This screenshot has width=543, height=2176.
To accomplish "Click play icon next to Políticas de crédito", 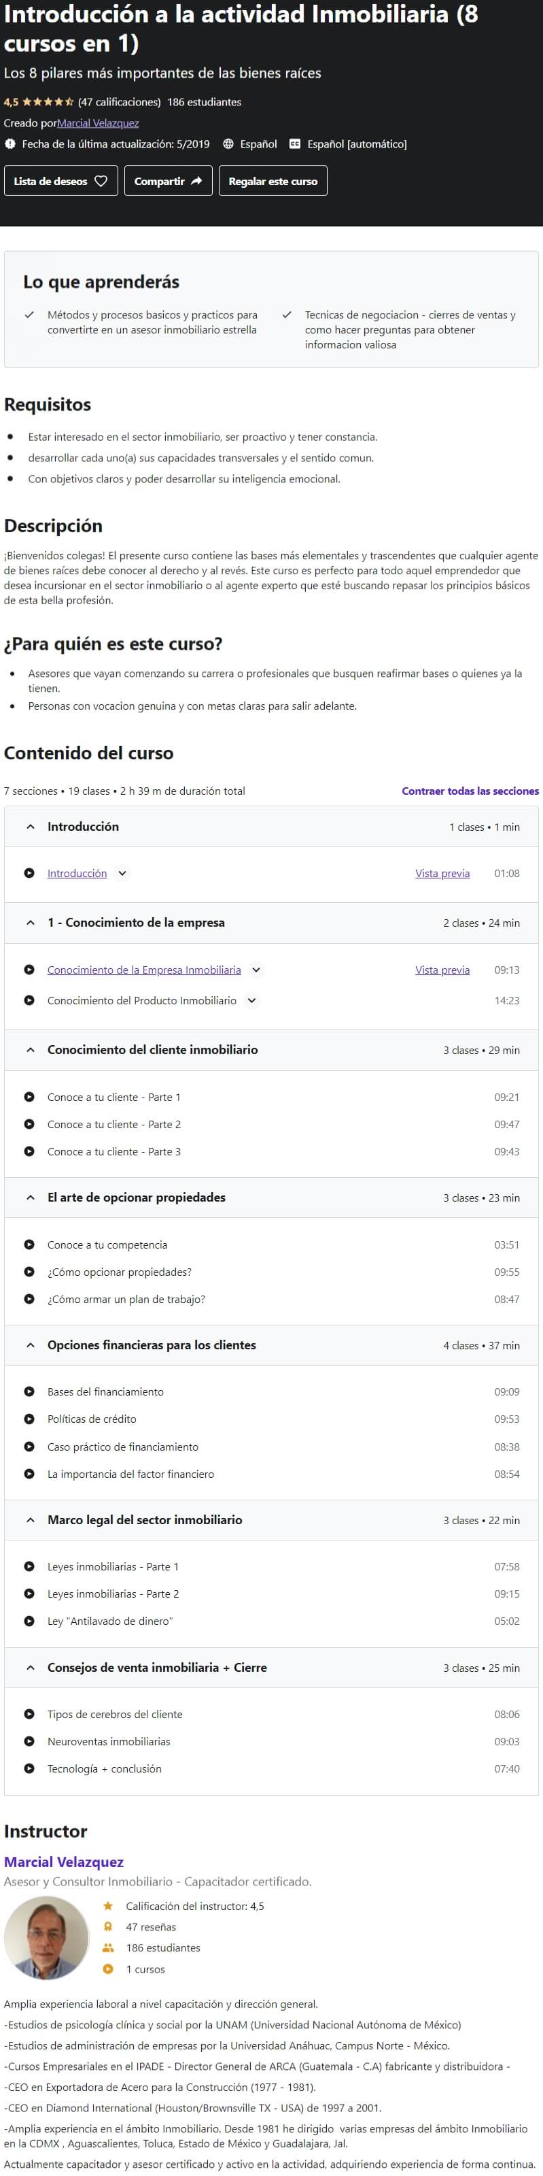I will click(29, 1419).
